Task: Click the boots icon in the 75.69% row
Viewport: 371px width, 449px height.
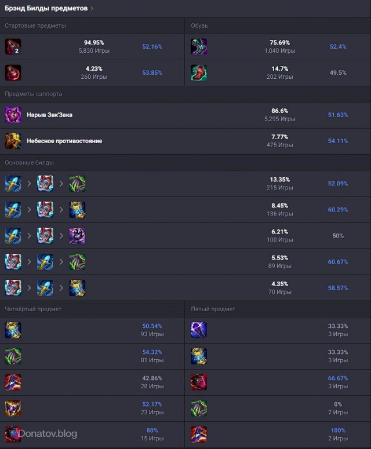Action: 199,47
